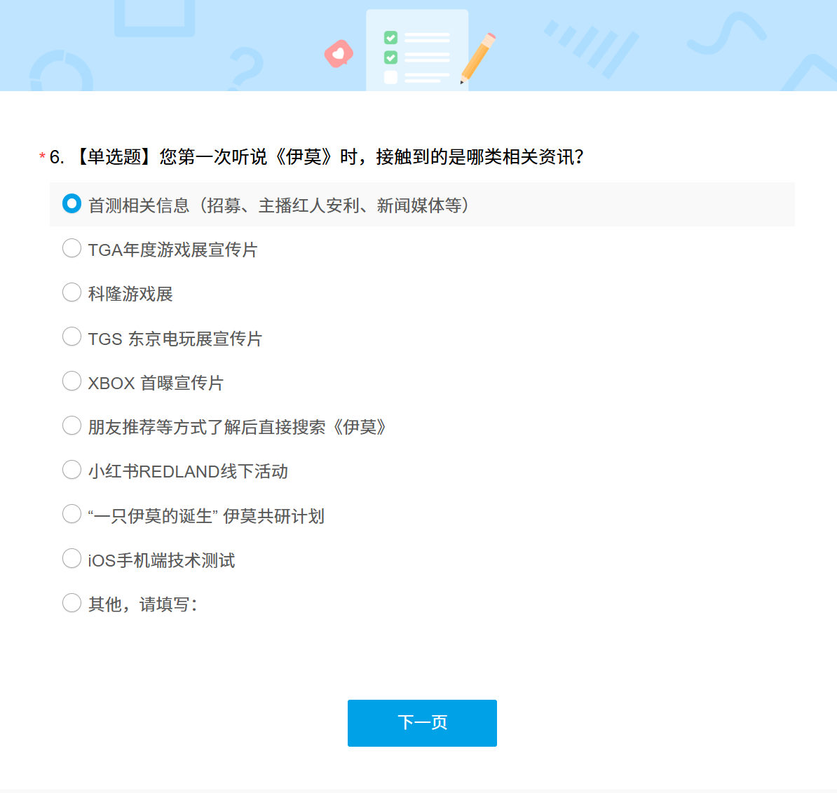Click the squiggle curve graphic in banner
This screenshot has height=793, width=837.
coord(726,34)
